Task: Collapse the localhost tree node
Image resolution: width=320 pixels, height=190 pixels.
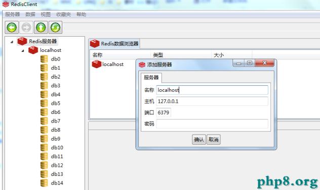Action: (23, 50)
